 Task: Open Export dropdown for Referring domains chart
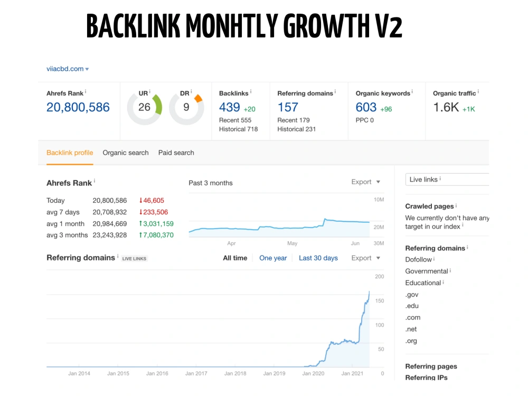point(366,258)
